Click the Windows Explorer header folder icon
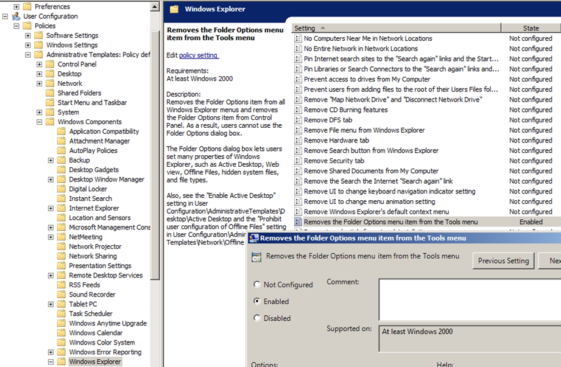Screen dimensions: 561x367 click(174, 9)
